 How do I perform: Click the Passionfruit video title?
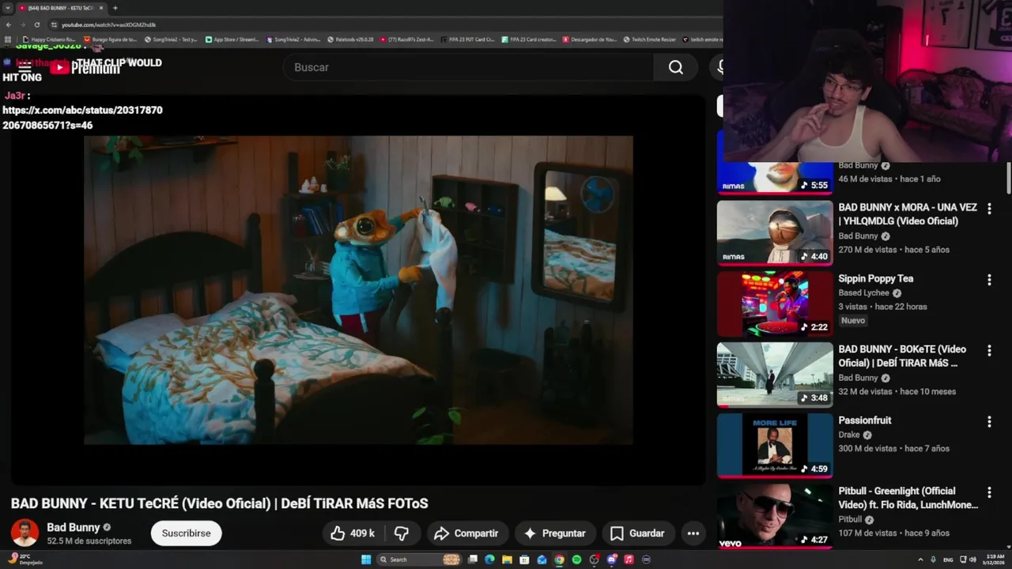click(x=865, y=420)
